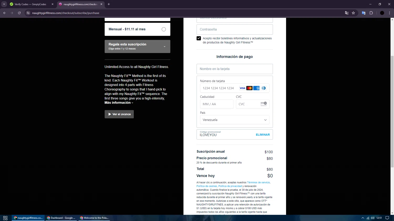The height and width of the screenshot is (221, 394).
Task: Click scrollbar down arrow
Action: 392,213
